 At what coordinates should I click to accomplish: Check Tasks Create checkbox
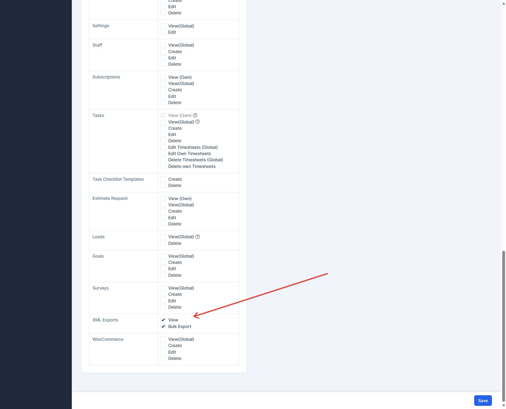click(163, 128)
